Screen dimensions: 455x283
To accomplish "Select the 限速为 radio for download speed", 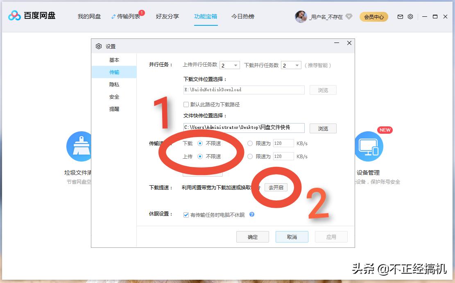I will coord(250,143).
